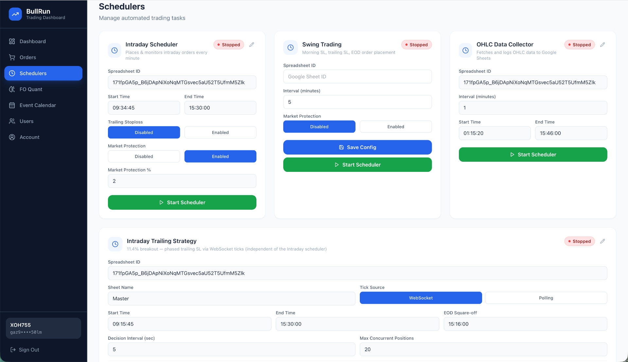Screen dimensions: 628x362
Task: Click OHLC Start Time 01:15:20 field
Action: (x=495, y=133)
